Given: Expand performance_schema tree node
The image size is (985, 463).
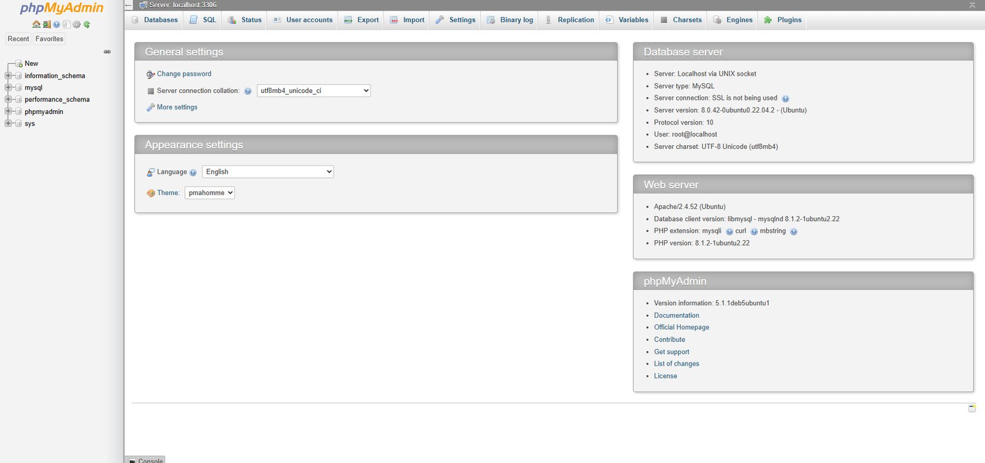Looking at the screenshot, I should [x=8, y=99].
